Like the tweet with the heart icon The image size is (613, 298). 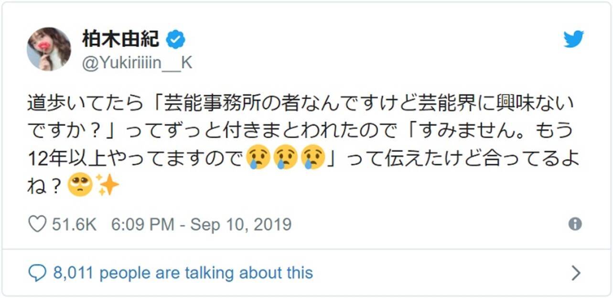tap(37, 224)
